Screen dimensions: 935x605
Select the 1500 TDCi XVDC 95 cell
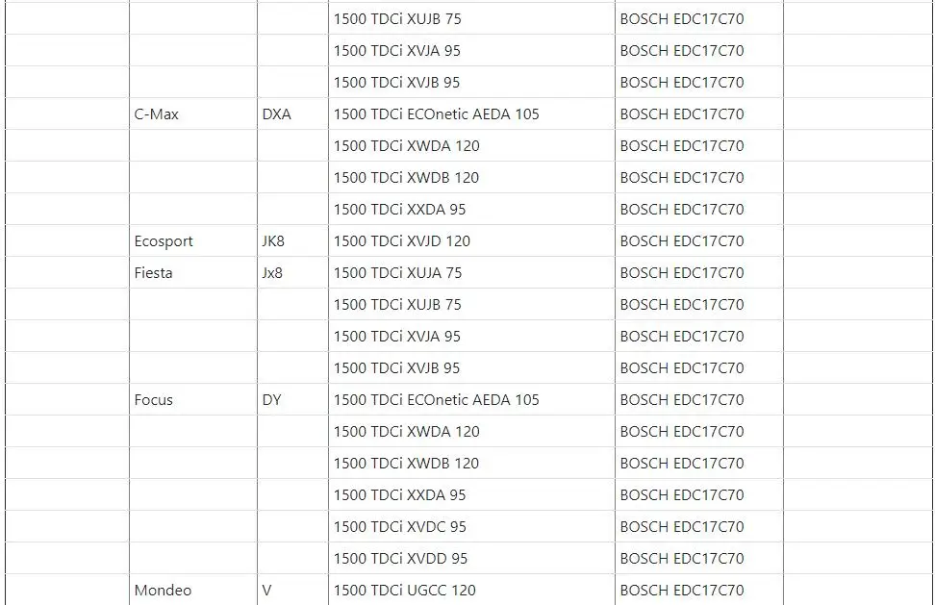tap(471, 526)
